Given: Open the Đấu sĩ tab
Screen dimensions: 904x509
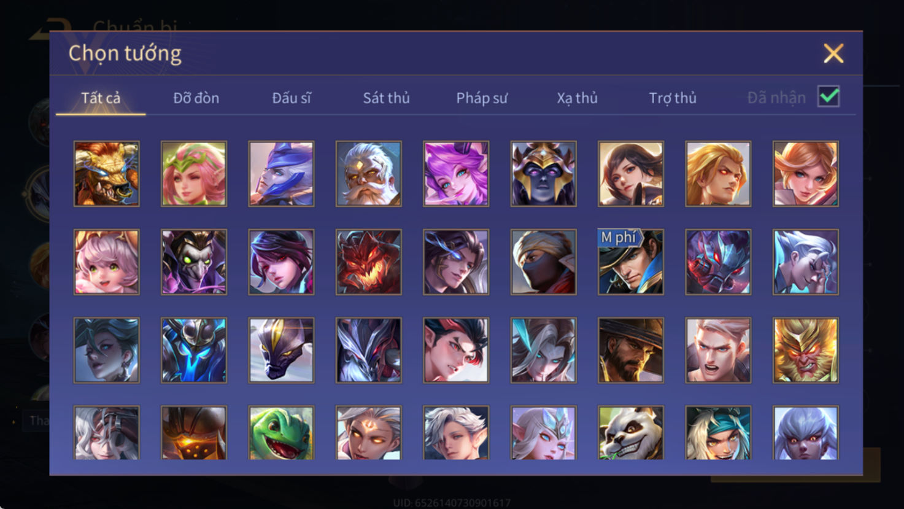Looking at the screenshot, I should click(x=292, y=98).
